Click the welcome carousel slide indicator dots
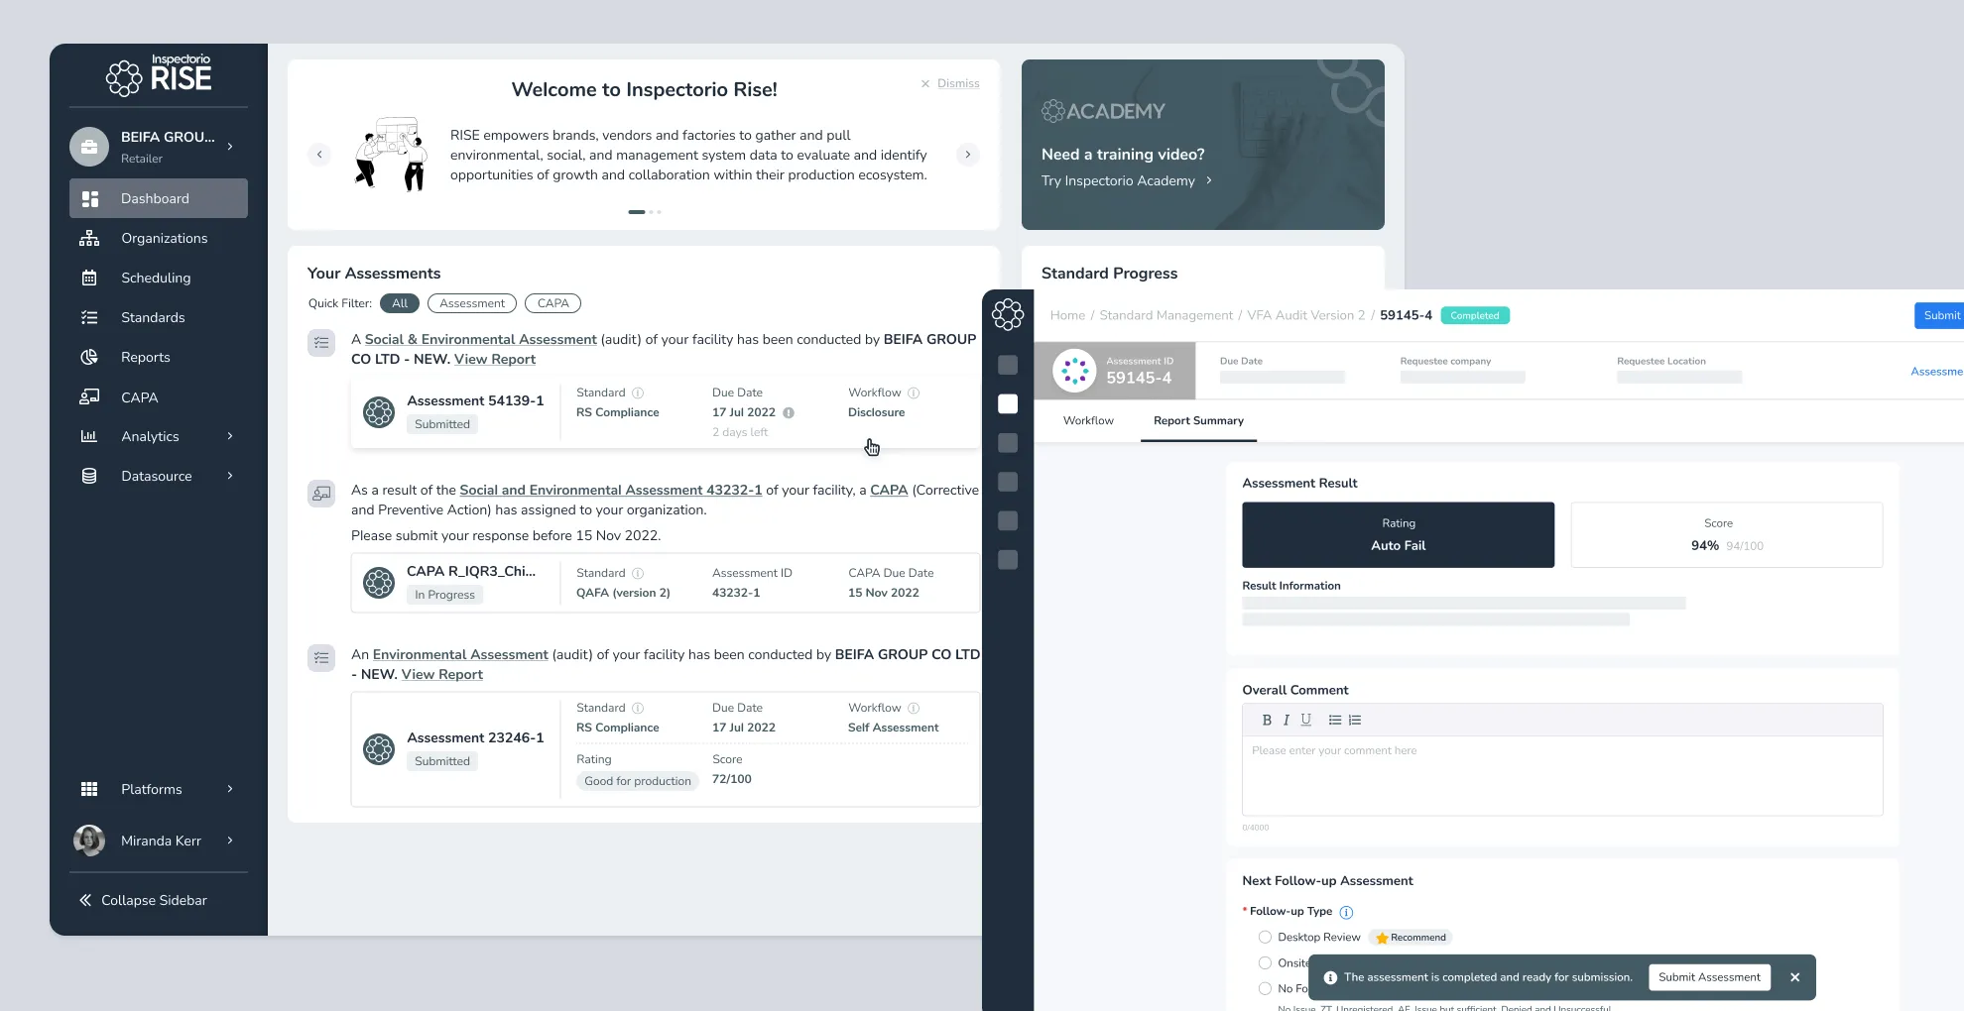The image size is (1964, 1011). pos(645,212)
